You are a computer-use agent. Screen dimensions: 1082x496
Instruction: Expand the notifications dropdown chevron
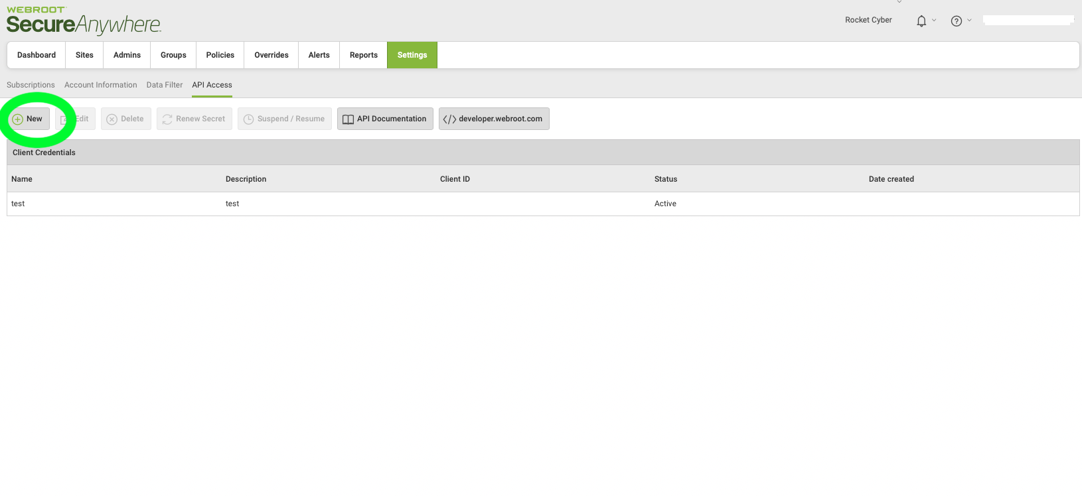[x=934, y=21]
